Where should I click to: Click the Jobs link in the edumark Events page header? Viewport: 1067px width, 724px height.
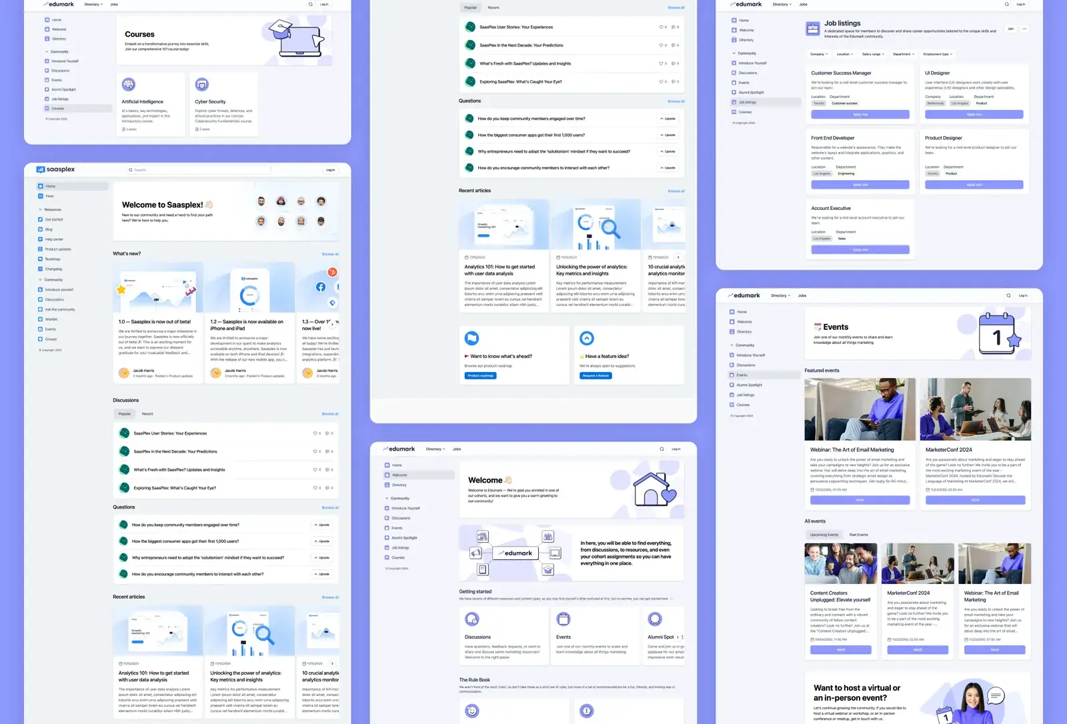[x=802, y=295]
